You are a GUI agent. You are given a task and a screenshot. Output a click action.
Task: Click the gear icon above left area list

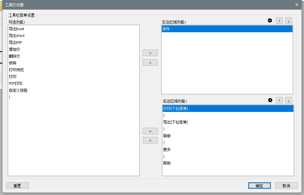pyautogui.click(x=270, y=20)
